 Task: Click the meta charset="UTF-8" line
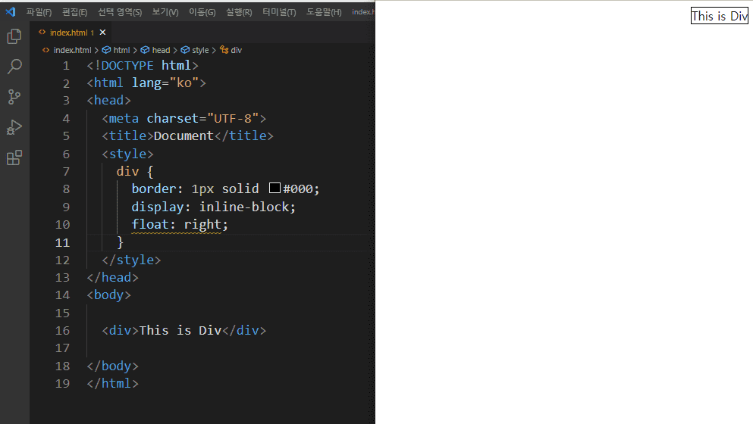click(x=184, y=118)
